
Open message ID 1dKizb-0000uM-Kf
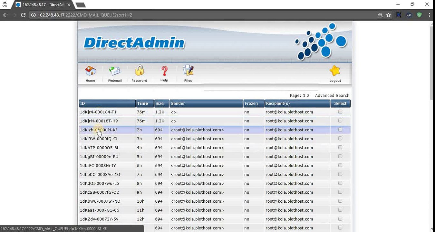pos(99,130)
